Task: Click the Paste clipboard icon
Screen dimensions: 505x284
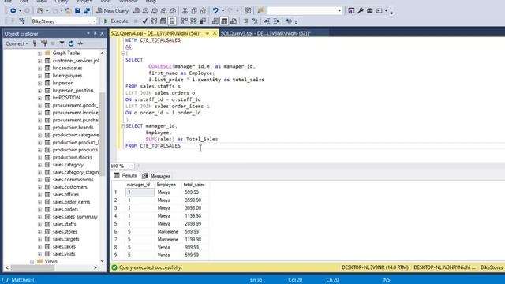Action: (x=203, y=10)
